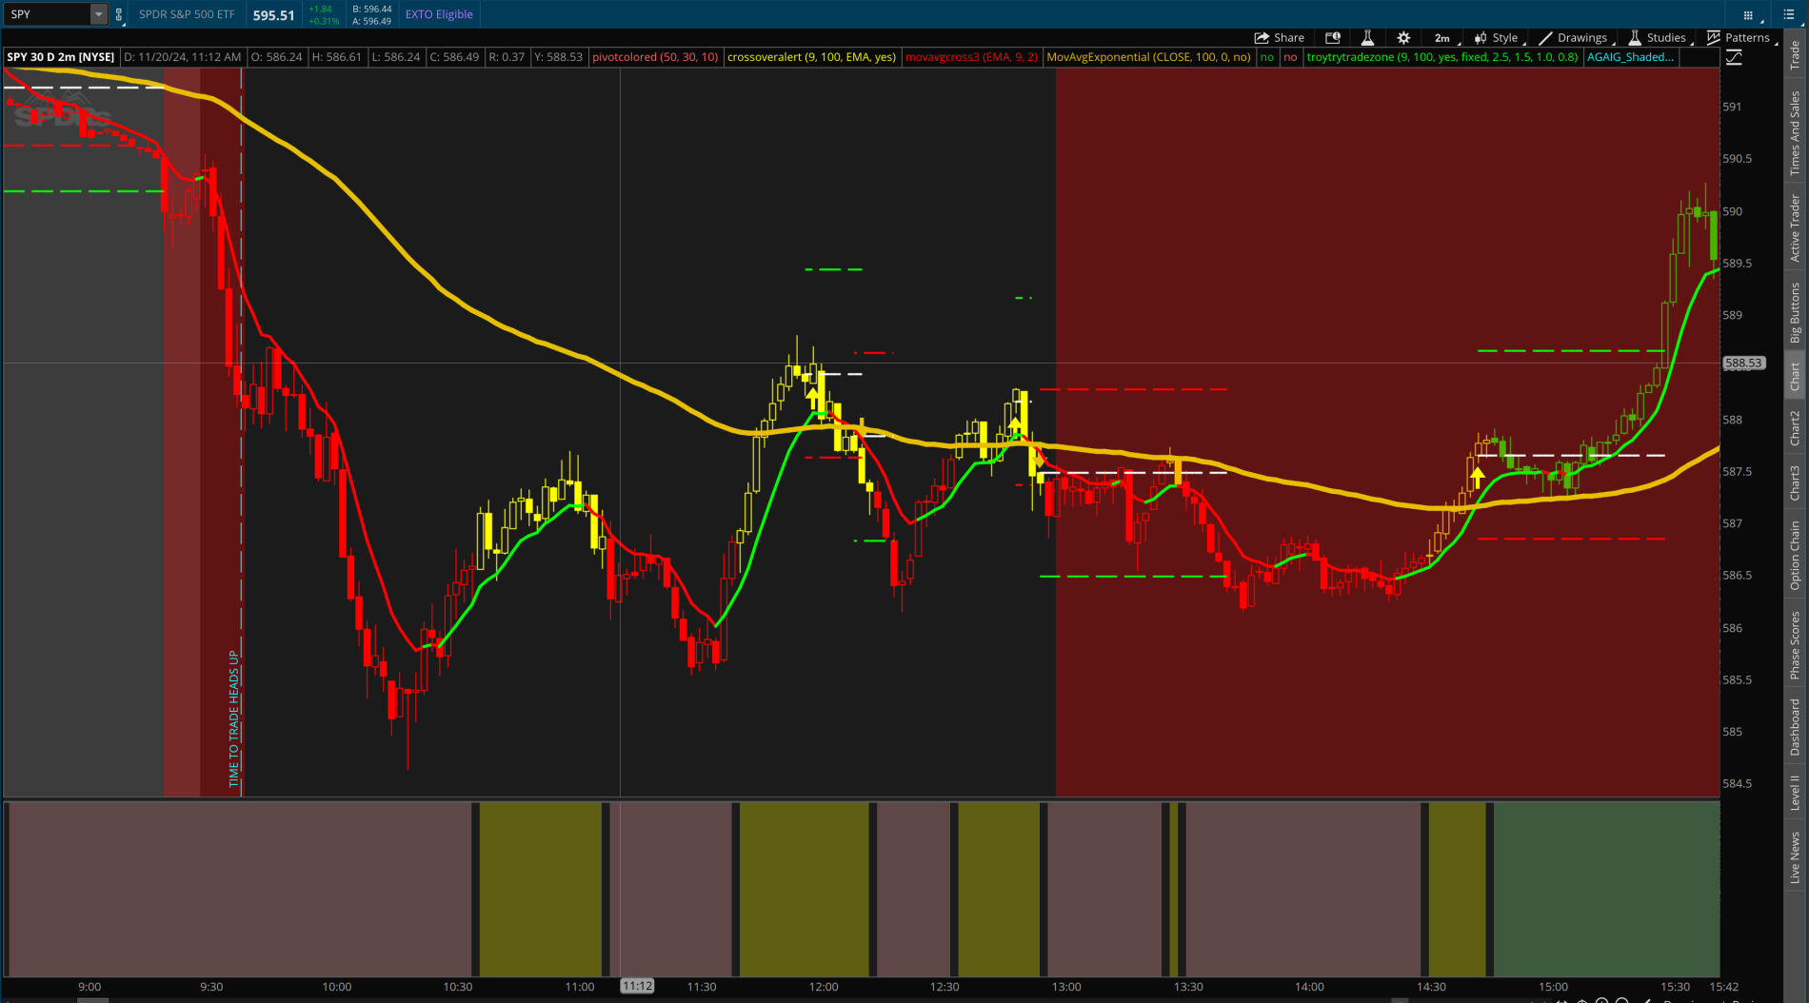Select the Level II sidebar tab
1809x1003 pixels.
click(x=1795, y=793)
